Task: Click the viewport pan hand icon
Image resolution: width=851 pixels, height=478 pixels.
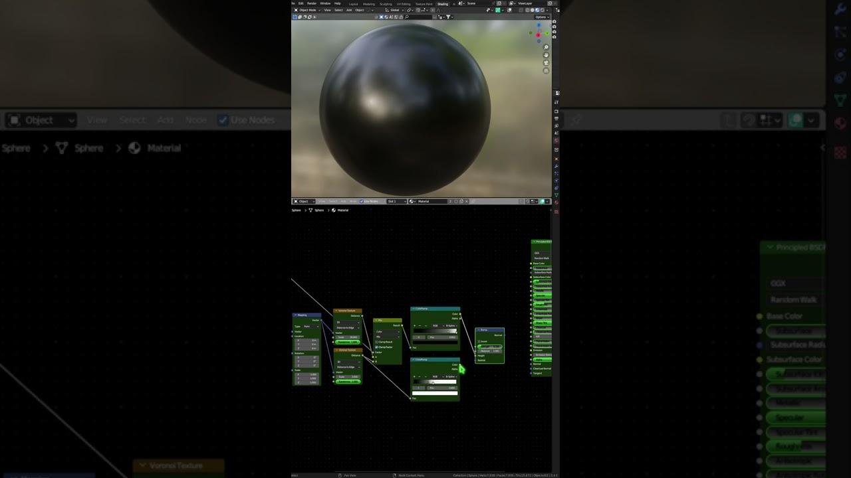Action: (546, 55)
